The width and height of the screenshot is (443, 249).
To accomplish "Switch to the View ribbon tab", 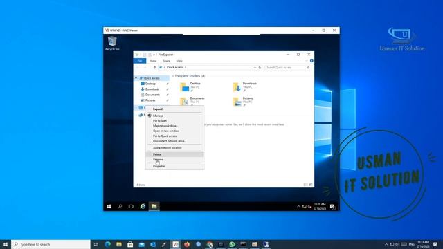I will coord(179,61).
